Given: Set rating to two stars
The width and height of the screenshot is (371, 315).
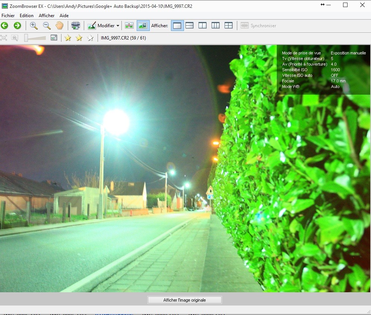Looking at the screenshot, I should coord(79,38).
